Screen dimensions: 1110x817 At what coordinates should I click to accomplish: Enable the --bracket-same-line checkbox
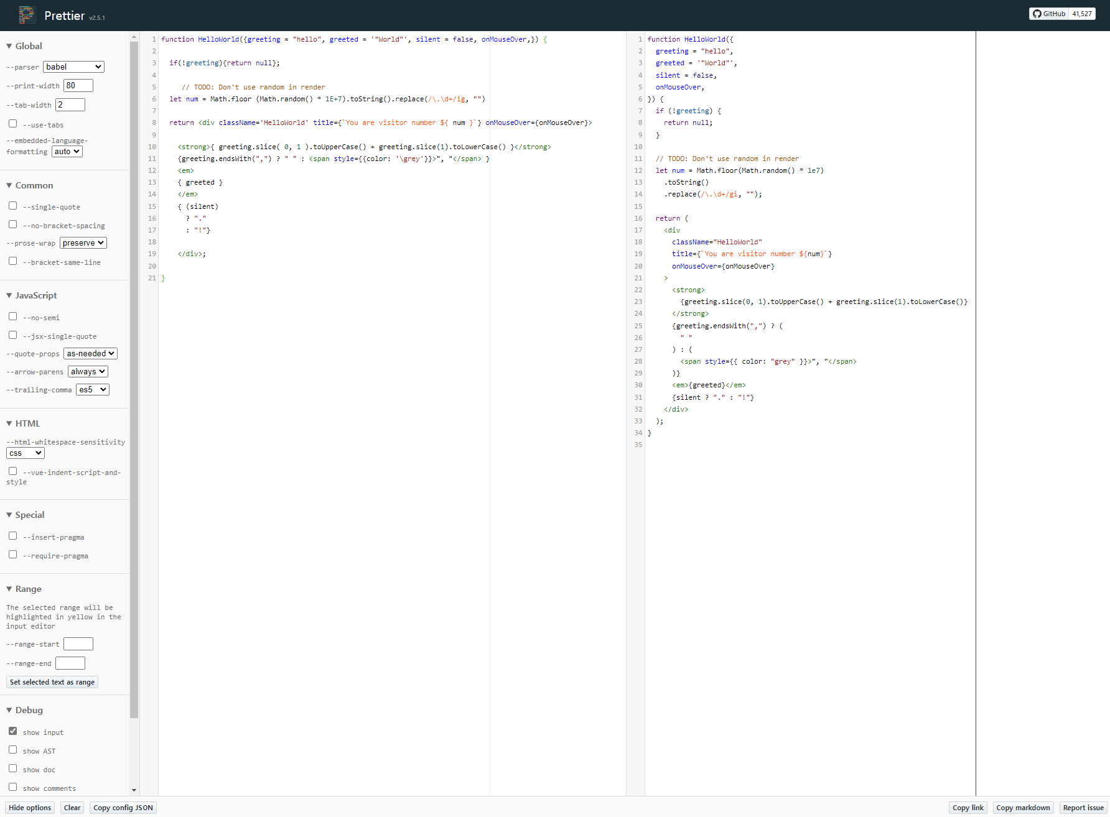[x=12, y=261]
